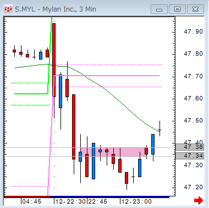Click the 12-22:30 time axis label
The image size is (209, 208).
point(70,201)
